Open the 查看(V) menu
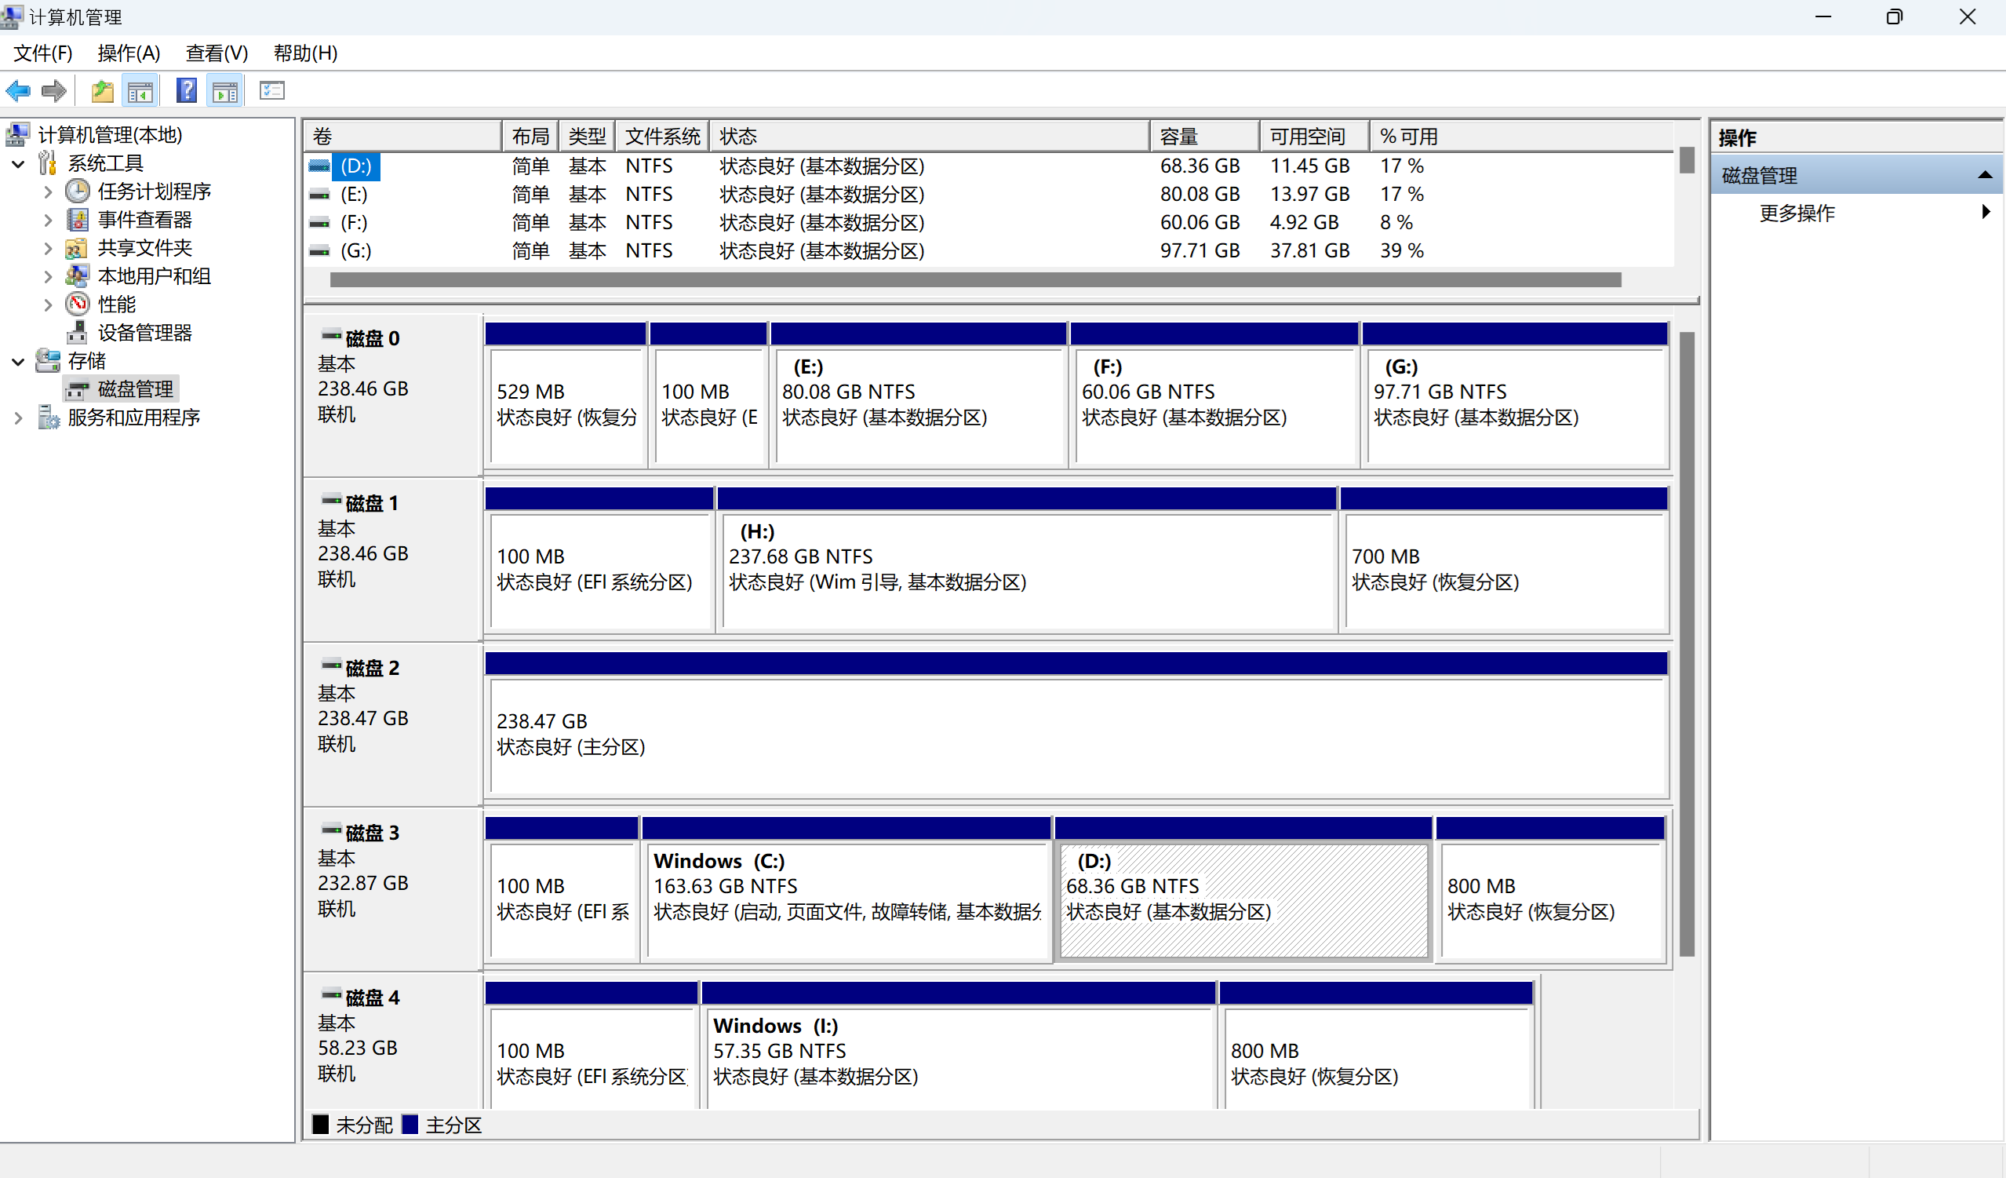The width and height of the screenshot is (2006, 1178). (x=217, y=53)
